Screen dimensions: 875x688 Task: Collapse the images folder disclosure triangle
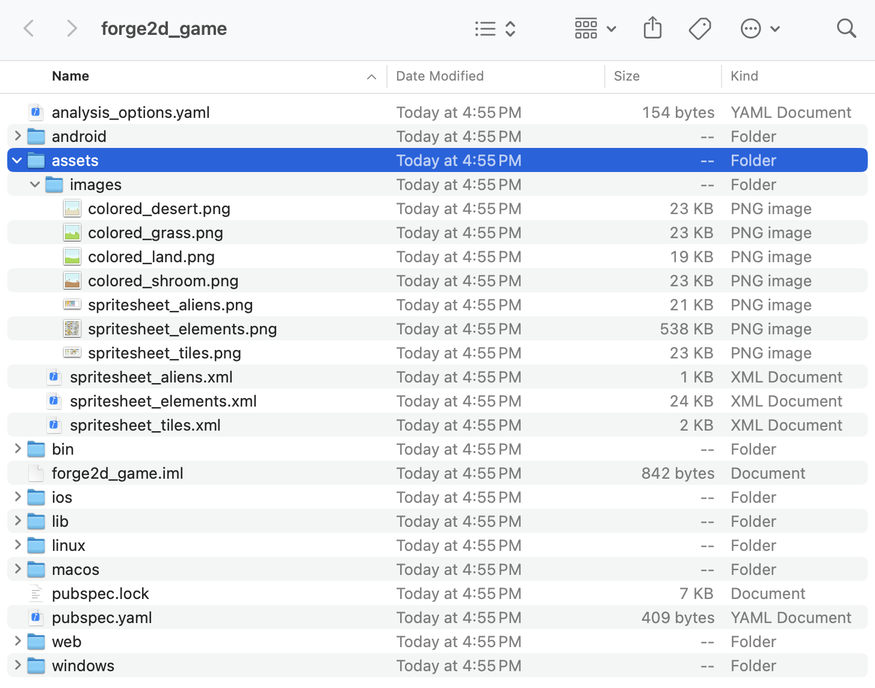pyautogui.click(x=34, y=184)
